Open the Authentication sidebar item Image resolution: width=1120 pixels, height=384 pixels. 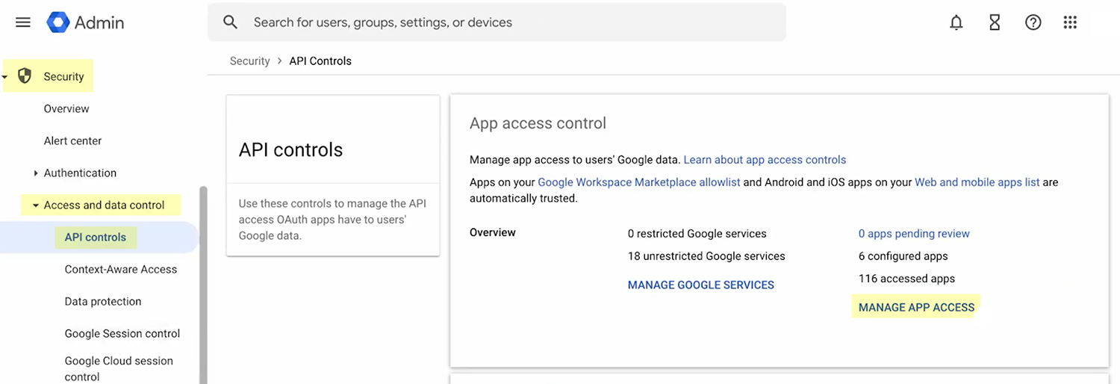point(80,173)
